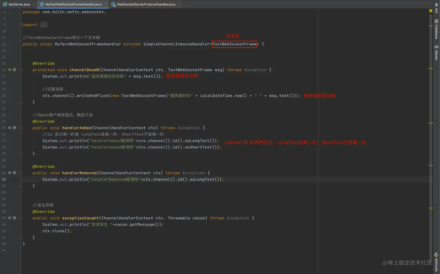Switch to WebSocketServerProtocolHandler.java tab
The height and width of the screenshot is (274, 440).
coord(146,4)
